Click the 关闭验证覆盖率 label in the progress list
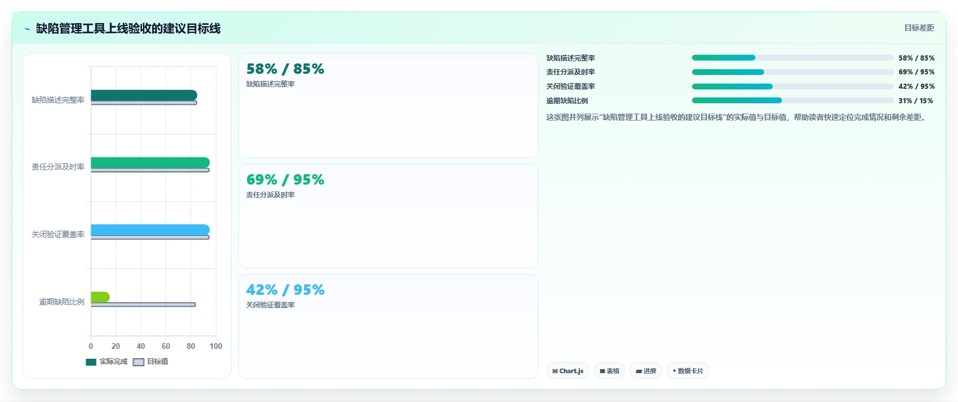 click(x=571, y=87)
